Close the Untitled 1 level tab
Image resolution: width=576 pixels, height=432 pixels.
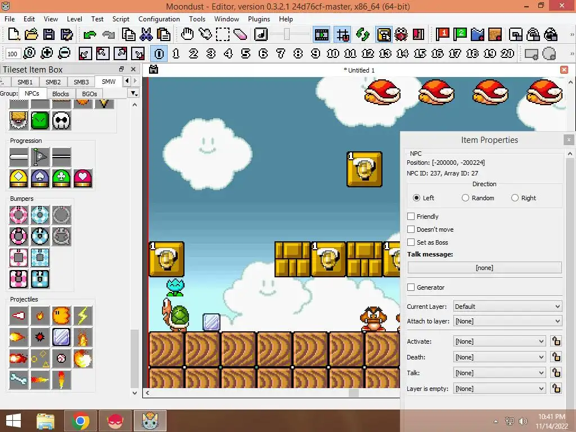pos(564,70)
